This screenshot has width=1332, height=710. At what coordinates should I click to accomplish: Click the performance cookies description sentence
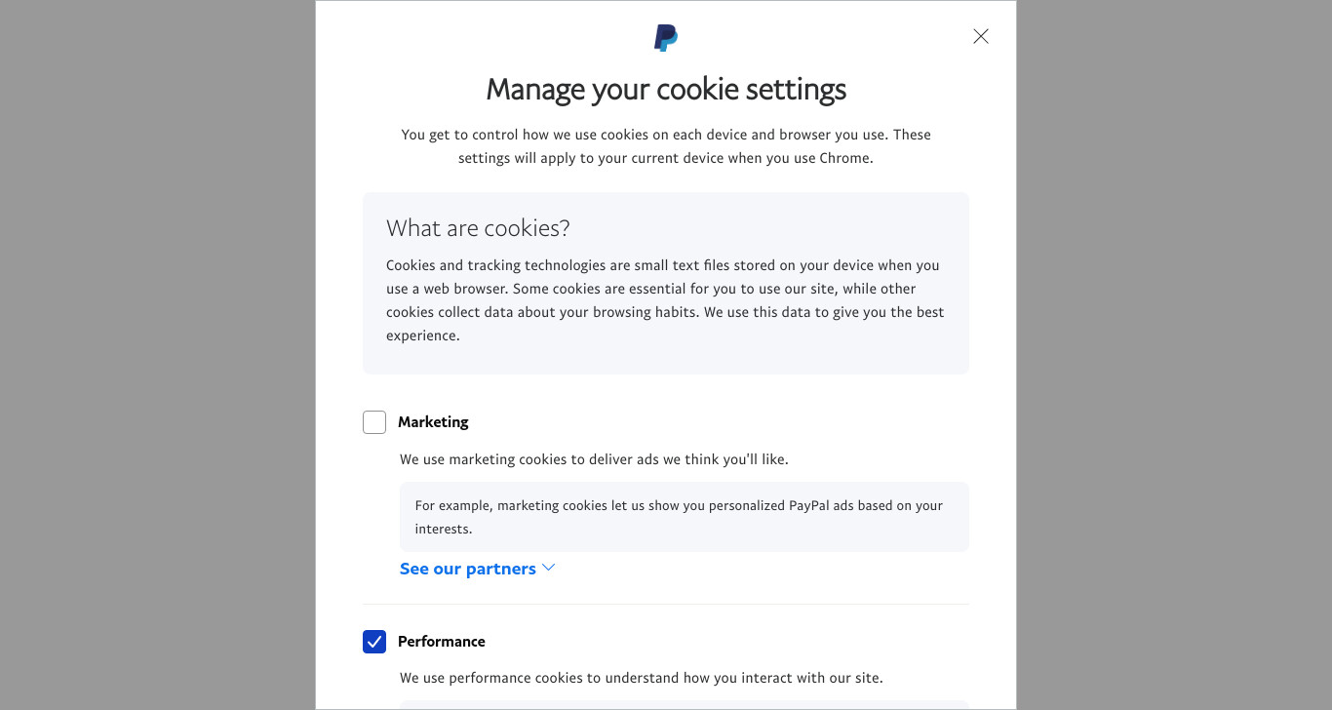(642, 678)
